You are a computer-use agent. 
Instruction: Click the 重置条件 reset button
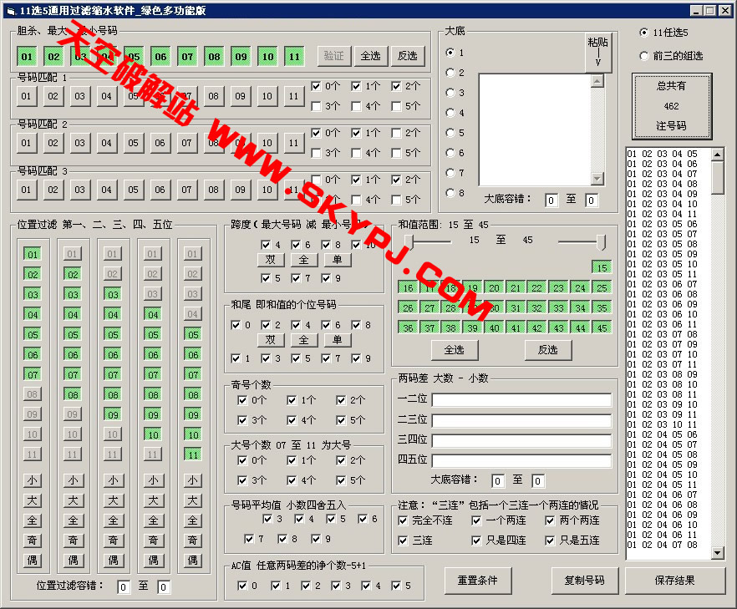[x=478, y=581]
